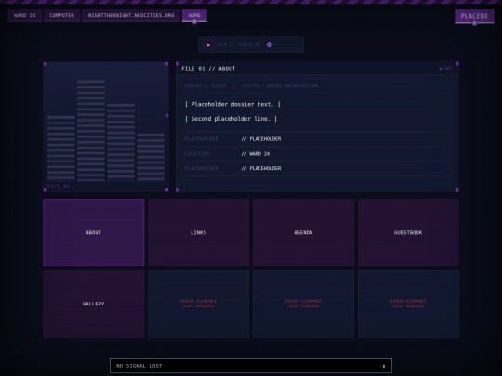Image resolution: width=502 pixels, height=376 pixels.
Task: Click the SUBJECT: NIGHT status line
Action: pos(251,85)
